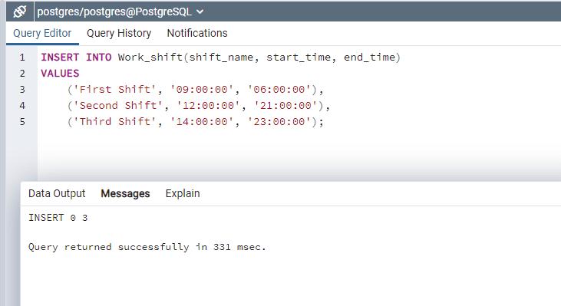The height and width of the screenshot is (306, 561).
Task: Open the Explain tab
Action: click(183, 193)
